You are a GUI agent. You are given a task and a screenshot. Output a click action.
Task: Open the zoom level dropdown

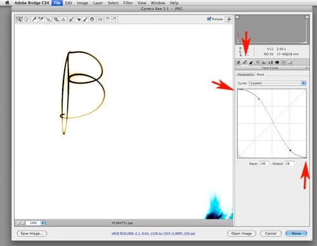click(43, 222)
